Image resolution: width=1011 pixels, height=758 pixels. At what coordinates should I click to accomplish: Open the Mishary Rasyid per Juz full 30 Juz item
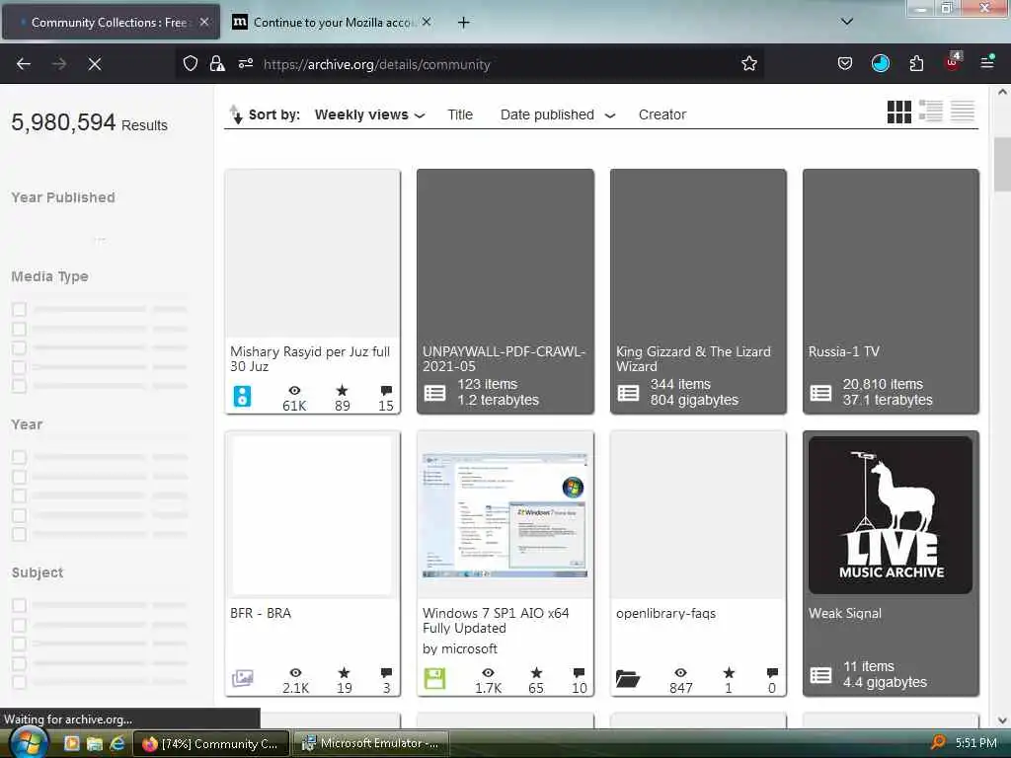point(310,359)
